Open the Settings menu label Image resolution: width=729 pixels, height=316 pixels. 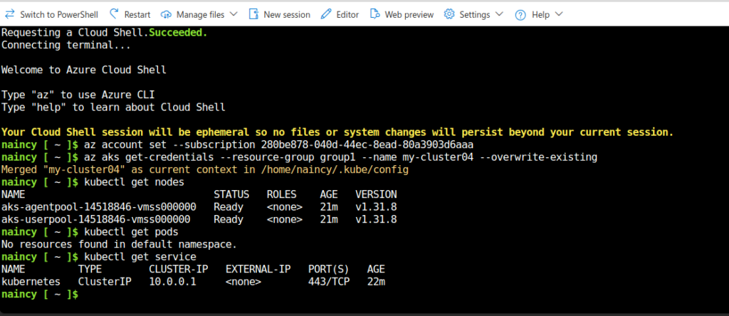[474, 14]
